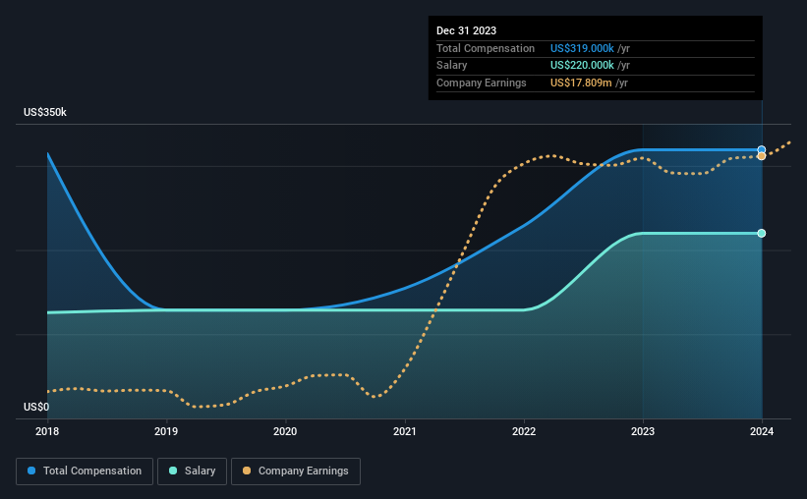Select the 2023 x-axis label

click(x=643, y=431)
